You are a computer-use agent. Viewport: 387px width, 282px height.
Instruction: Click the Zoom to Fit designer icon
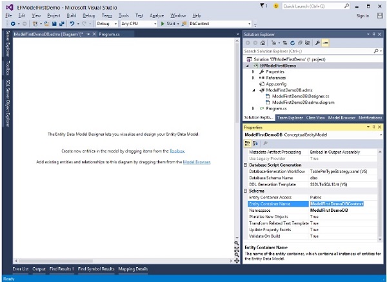237,249
